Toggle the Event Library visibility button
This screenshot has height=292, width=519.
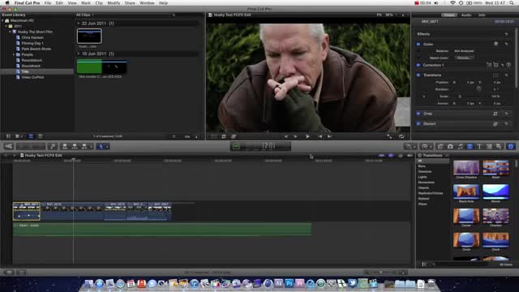[x=9, y=136]
